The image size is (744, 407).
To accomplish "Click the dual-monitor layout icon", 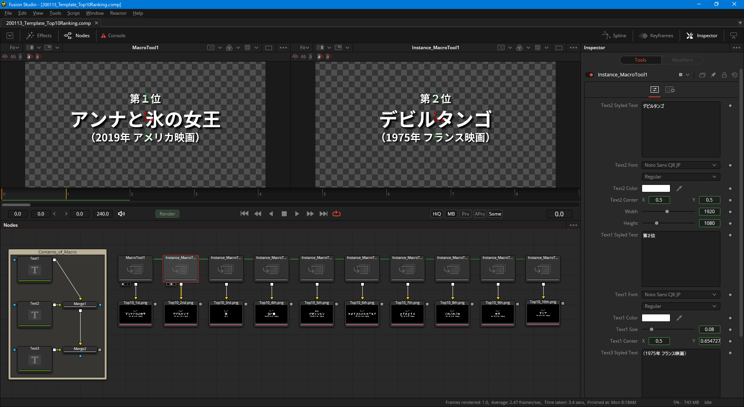I will [x=734, y=36].
